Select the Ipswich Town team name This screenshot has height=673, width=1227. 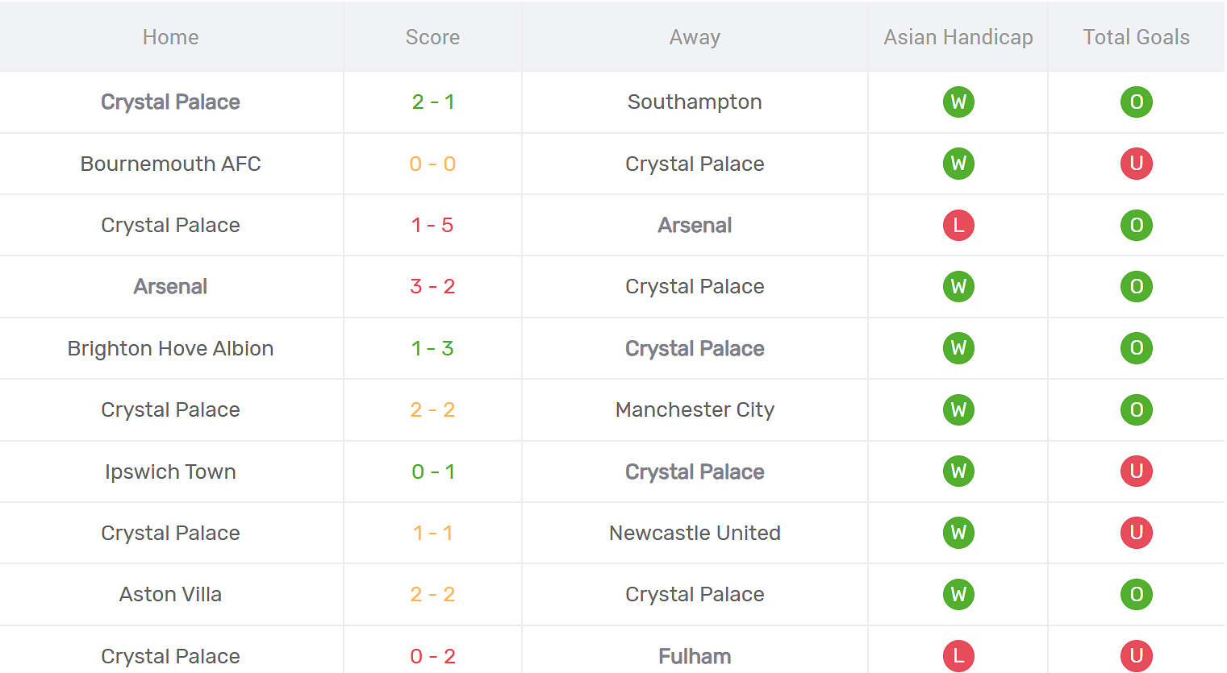pos(170,472)
